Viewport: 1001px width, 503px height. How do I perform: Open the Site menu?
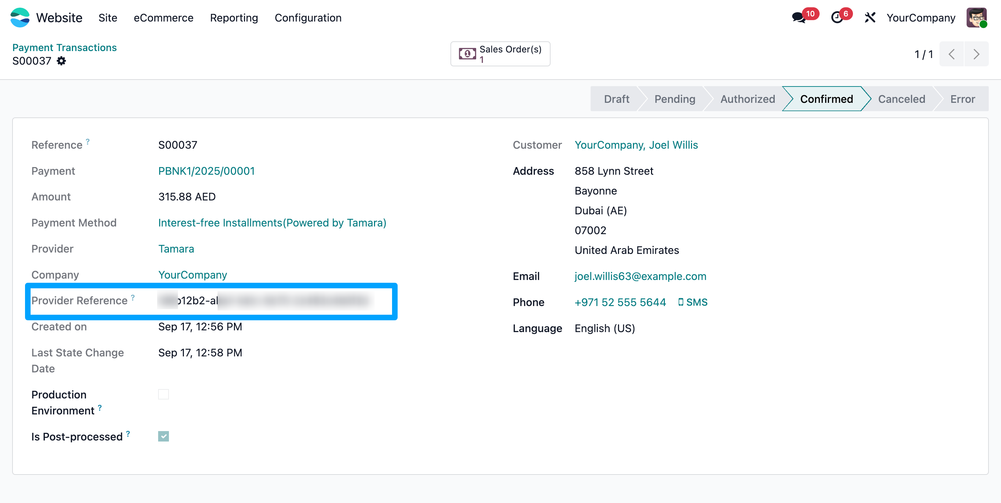pyautogui.click(x=108, y=18)
